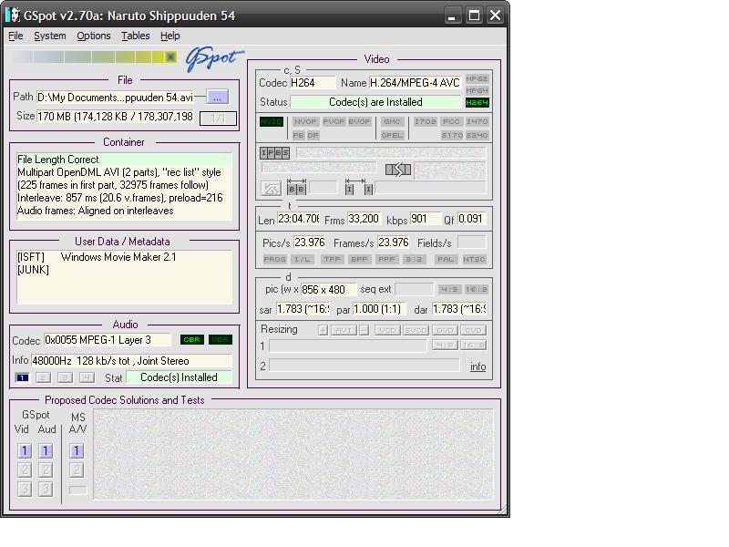Click the I709 colorimetry indicator

[x=425, y=121]
